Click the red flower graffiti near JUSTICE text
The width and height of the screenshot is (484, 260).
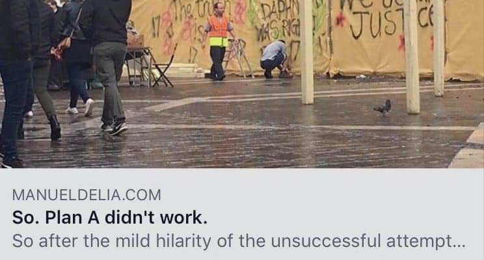point(340,19)
